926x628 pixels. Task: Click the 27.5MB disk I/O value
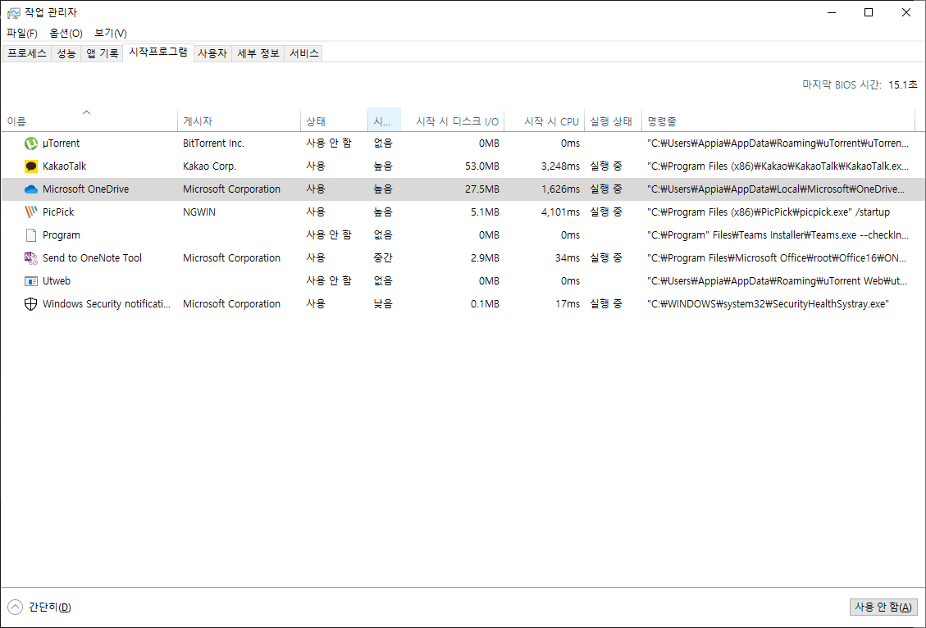coord(482,189)
